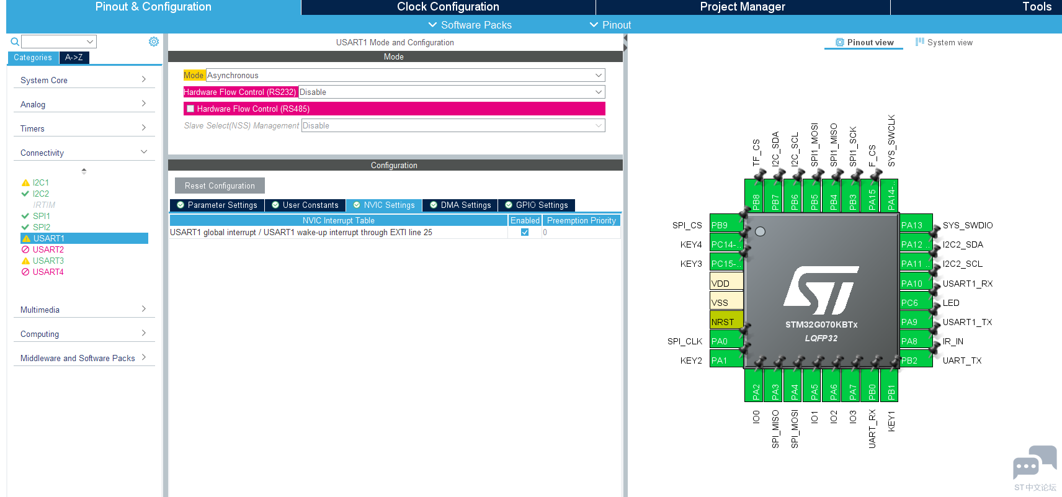Click the USART4 disabled status icon
Viewport: 1062px width, 497px height.
[x=25, y=272]
